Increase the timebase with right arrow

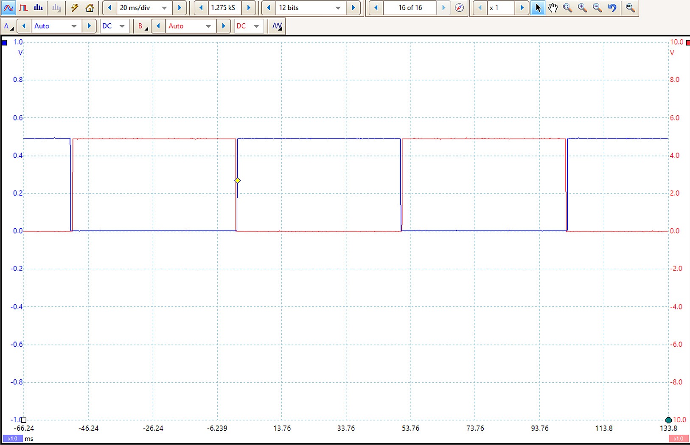[180, 8]
